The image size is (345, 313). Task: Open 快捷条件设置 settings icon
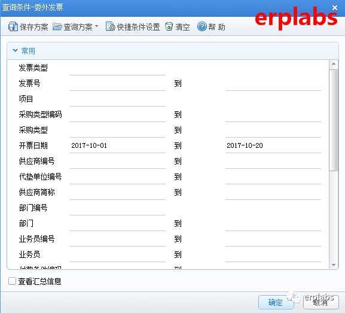click(111, 26)
